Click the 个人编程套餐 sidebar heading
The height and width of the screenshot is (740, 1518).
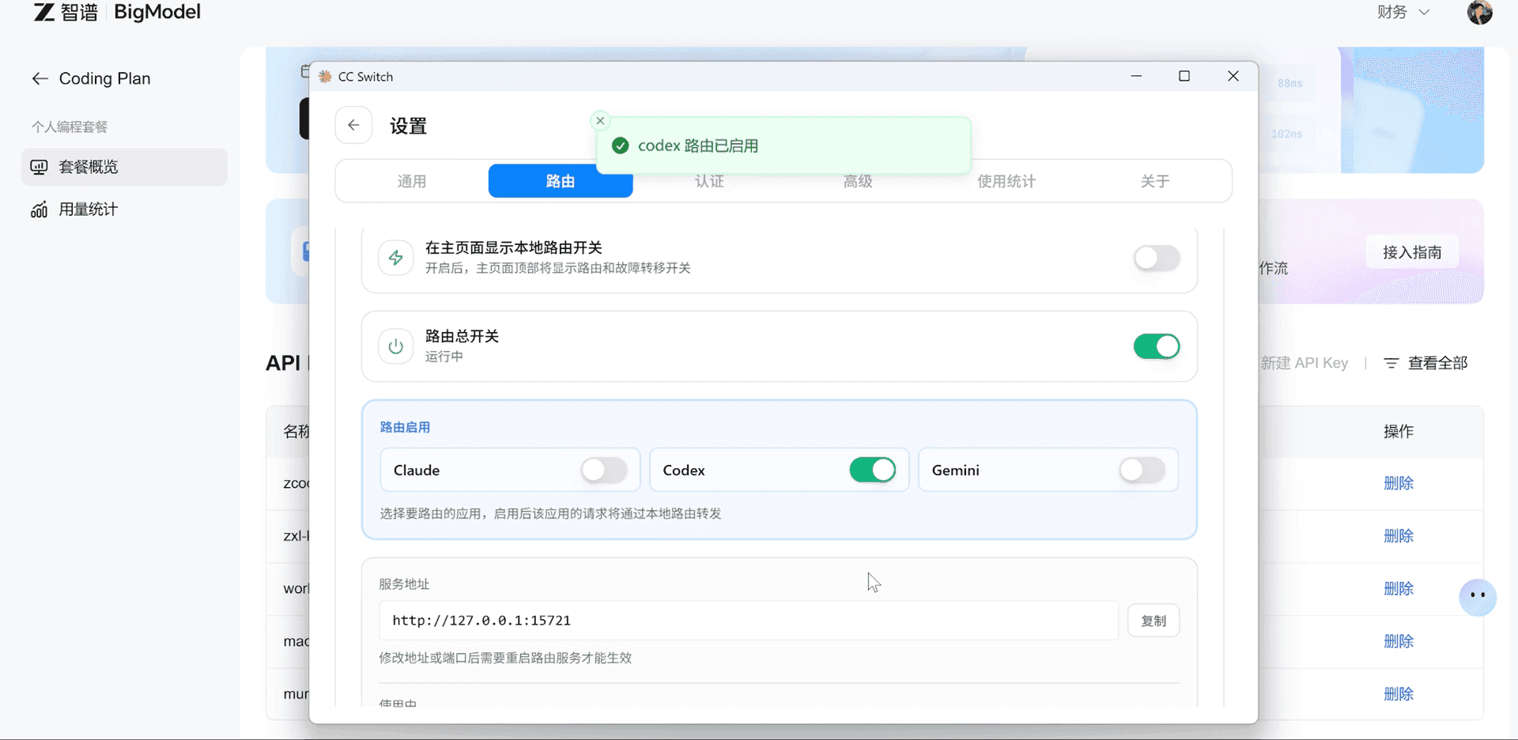70,126
